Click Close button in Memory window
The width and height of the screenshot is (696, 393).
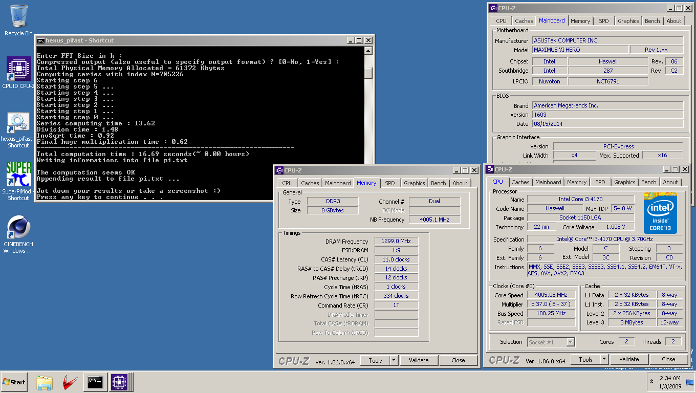tap(459, 360)
